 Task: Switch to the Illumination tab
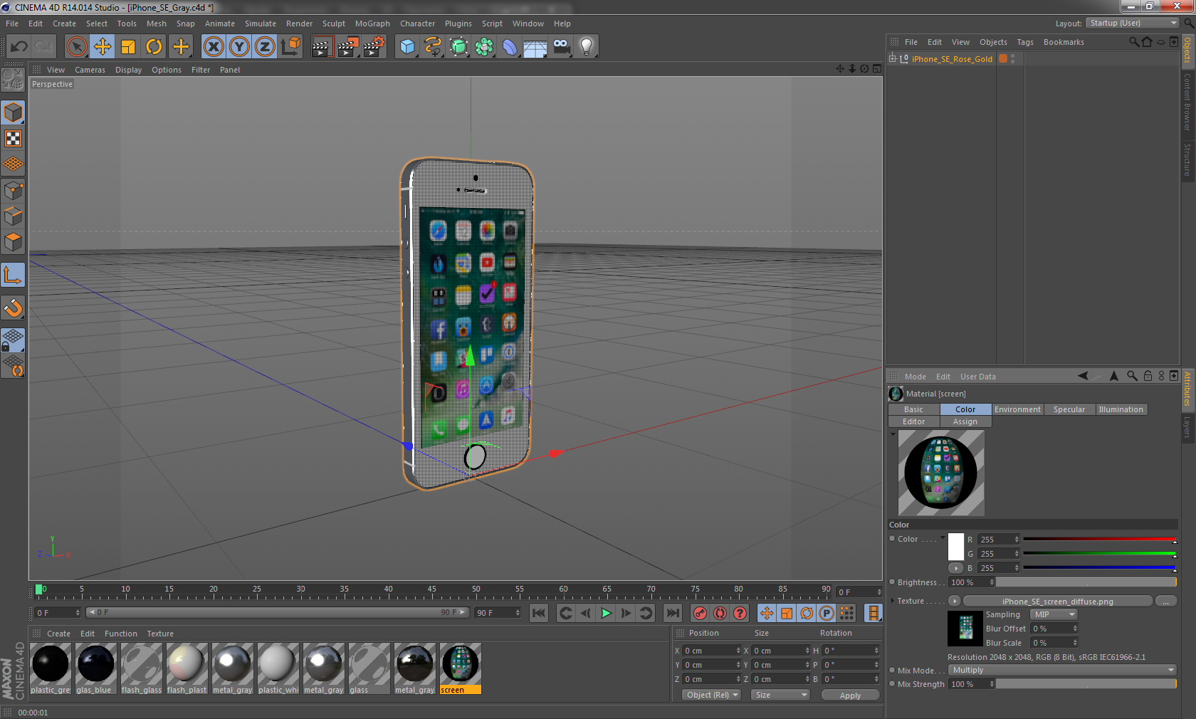click(1121, 409)
